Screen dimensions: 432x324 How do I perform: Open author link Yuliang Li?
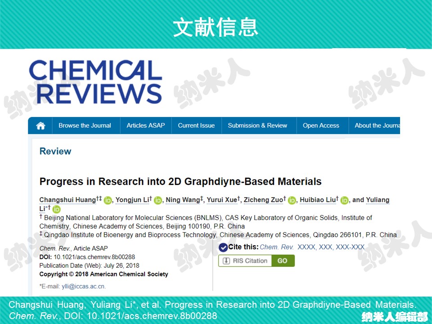click(378, 200)
